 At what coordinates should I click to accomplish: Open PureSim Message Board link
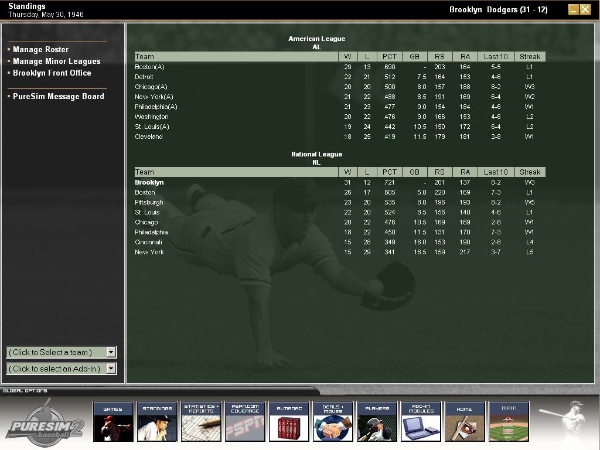(x=59, y=97)
